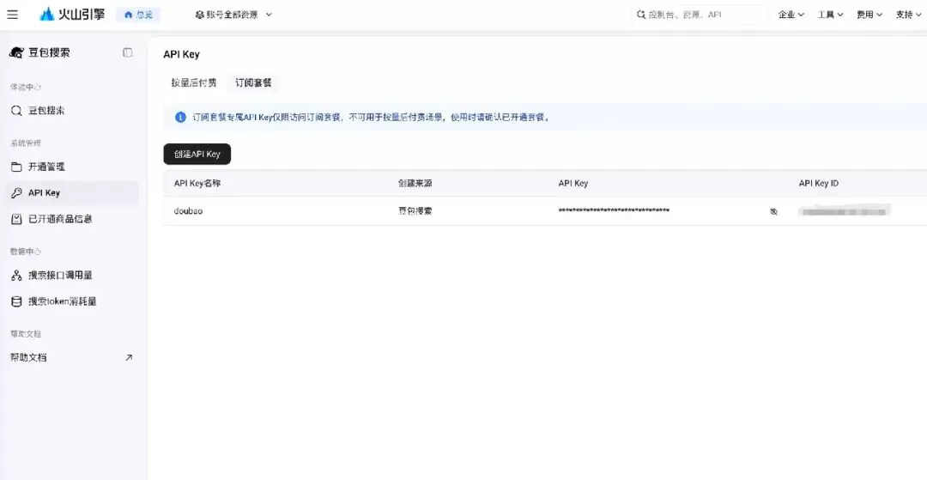927x480 pixels.
Task: Go to the 总览 overview home button
Action: click(x=138, y=15)
